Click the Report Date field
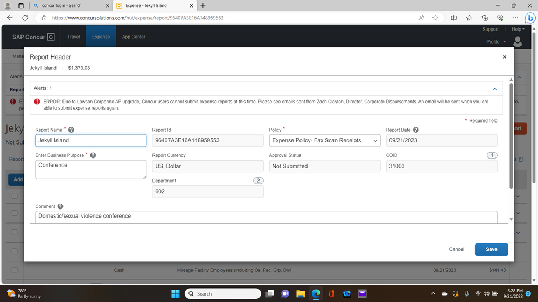 click(441, 140)
